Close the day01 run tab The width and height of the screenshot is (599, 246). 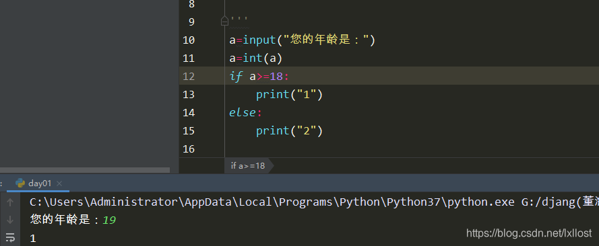pyautogui.click(x=59, y=183)
